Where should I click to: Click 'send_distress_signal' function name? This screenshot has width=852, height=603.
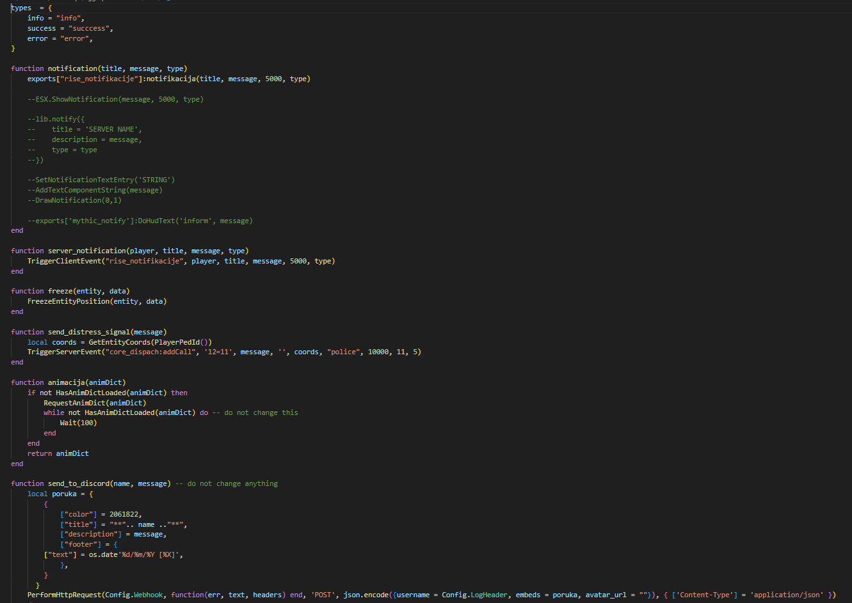click(89, 332)
